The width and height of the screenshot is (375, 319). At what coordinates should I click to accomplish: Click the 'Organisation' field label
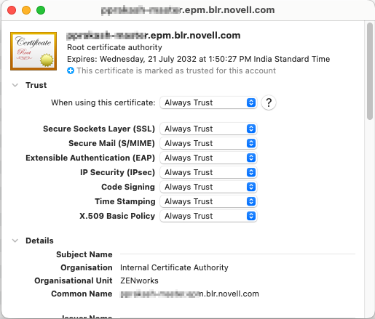pos(87,267)
